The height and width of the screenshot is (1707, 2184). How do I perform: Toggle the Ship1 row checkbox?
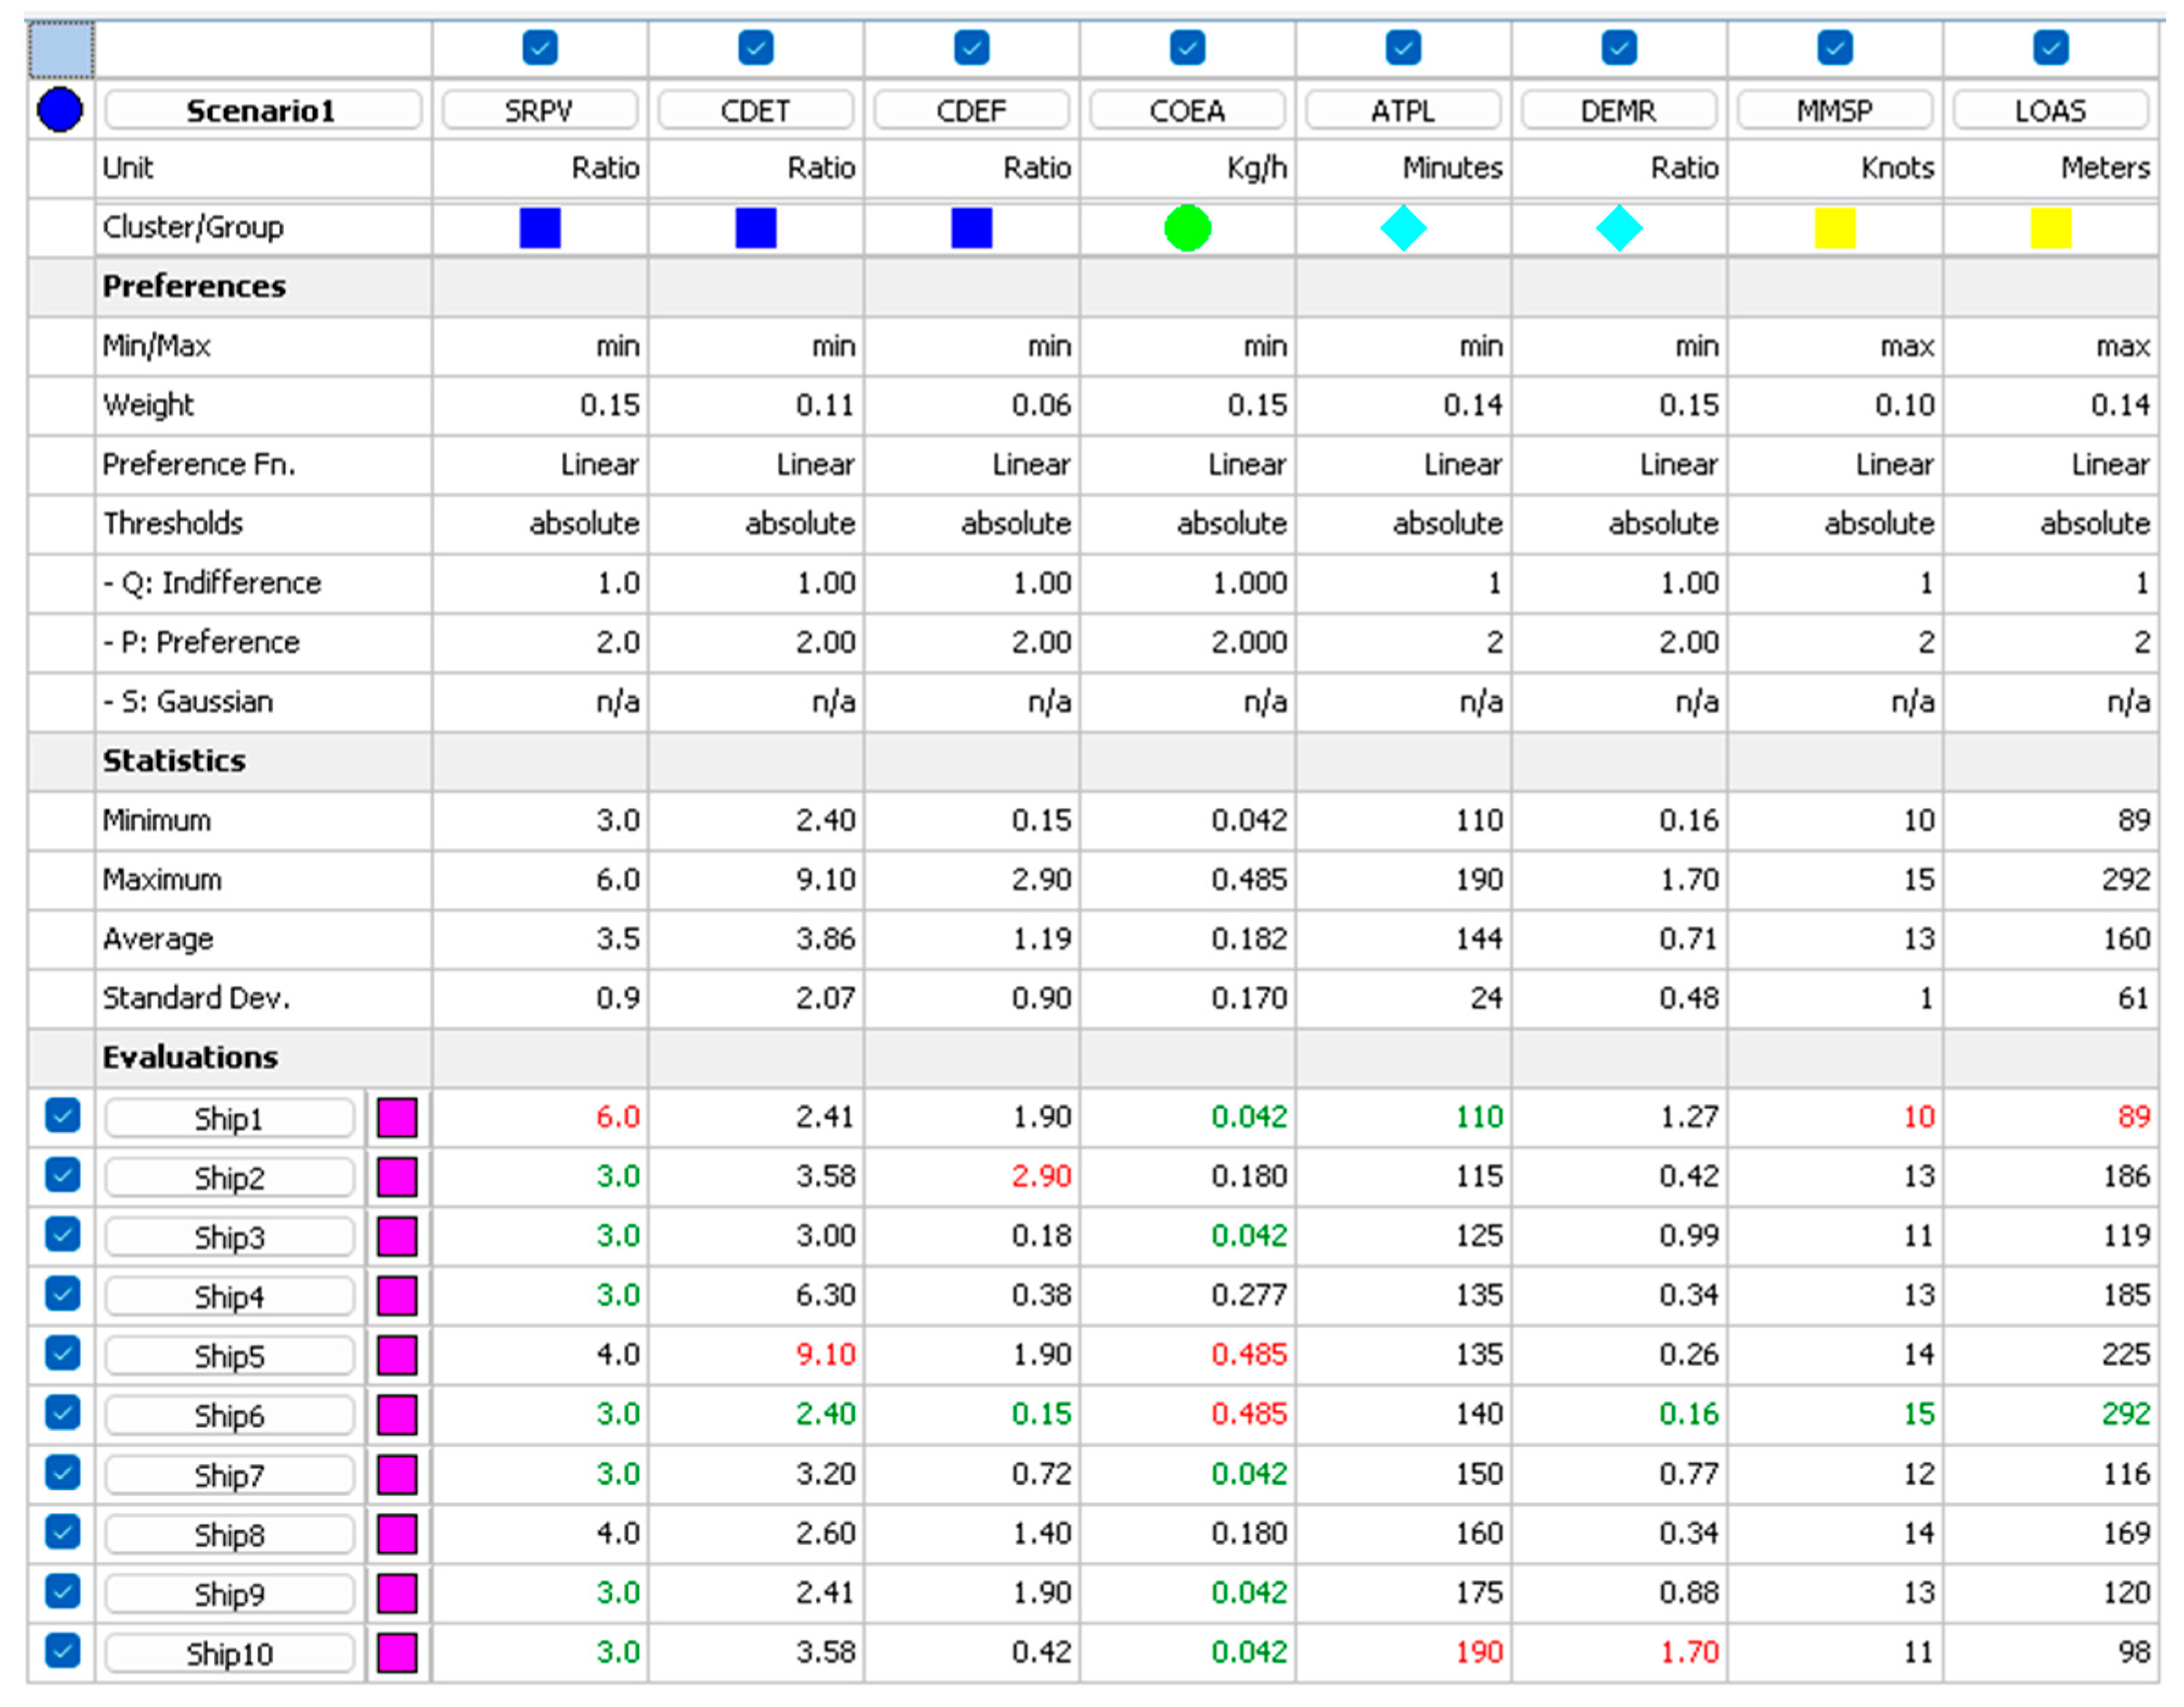[x=62, y=1116]
